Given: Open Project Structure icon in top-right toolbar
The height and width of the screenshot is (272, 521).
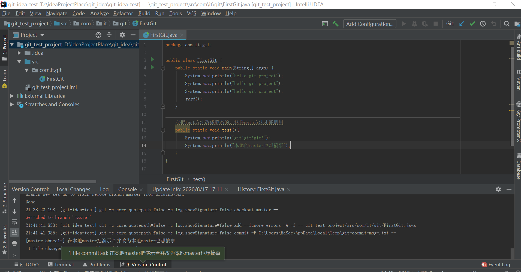Looking at the screenshot, I should [x=517, y=24].
